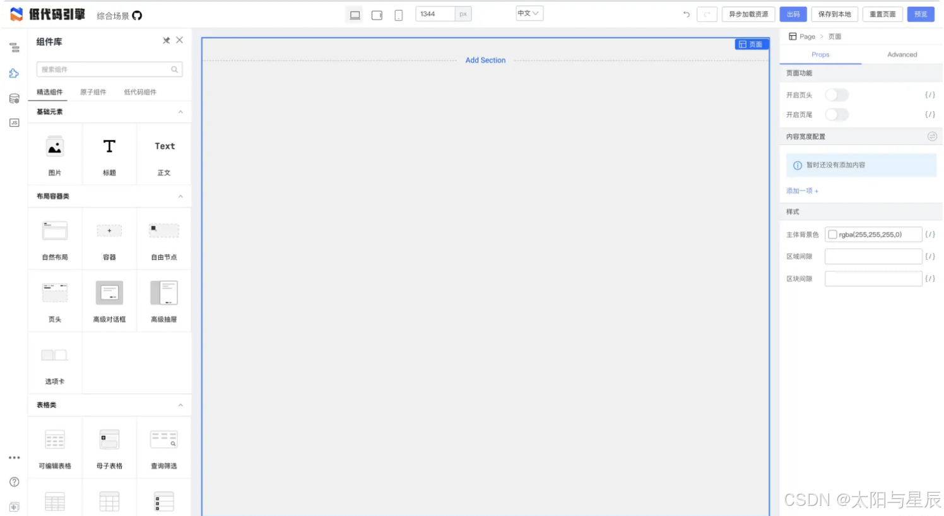The height and width of the screenshot is (516, 944).
Task: Open the 主体背景色 color swatch
Action: coord(832,235)
